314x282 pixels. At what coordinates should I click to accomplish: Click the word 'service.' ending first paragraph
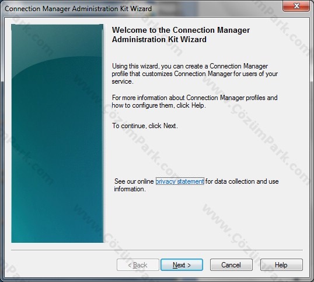pos(123,81)
